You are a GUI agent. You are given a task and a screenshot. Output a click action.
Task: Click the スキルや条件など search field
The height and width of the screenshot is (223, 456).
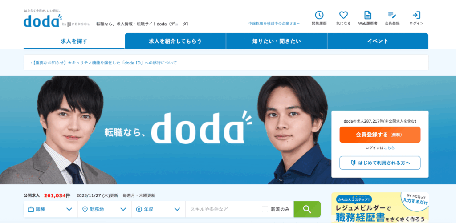pyautogui.click(x=224, y=209)
